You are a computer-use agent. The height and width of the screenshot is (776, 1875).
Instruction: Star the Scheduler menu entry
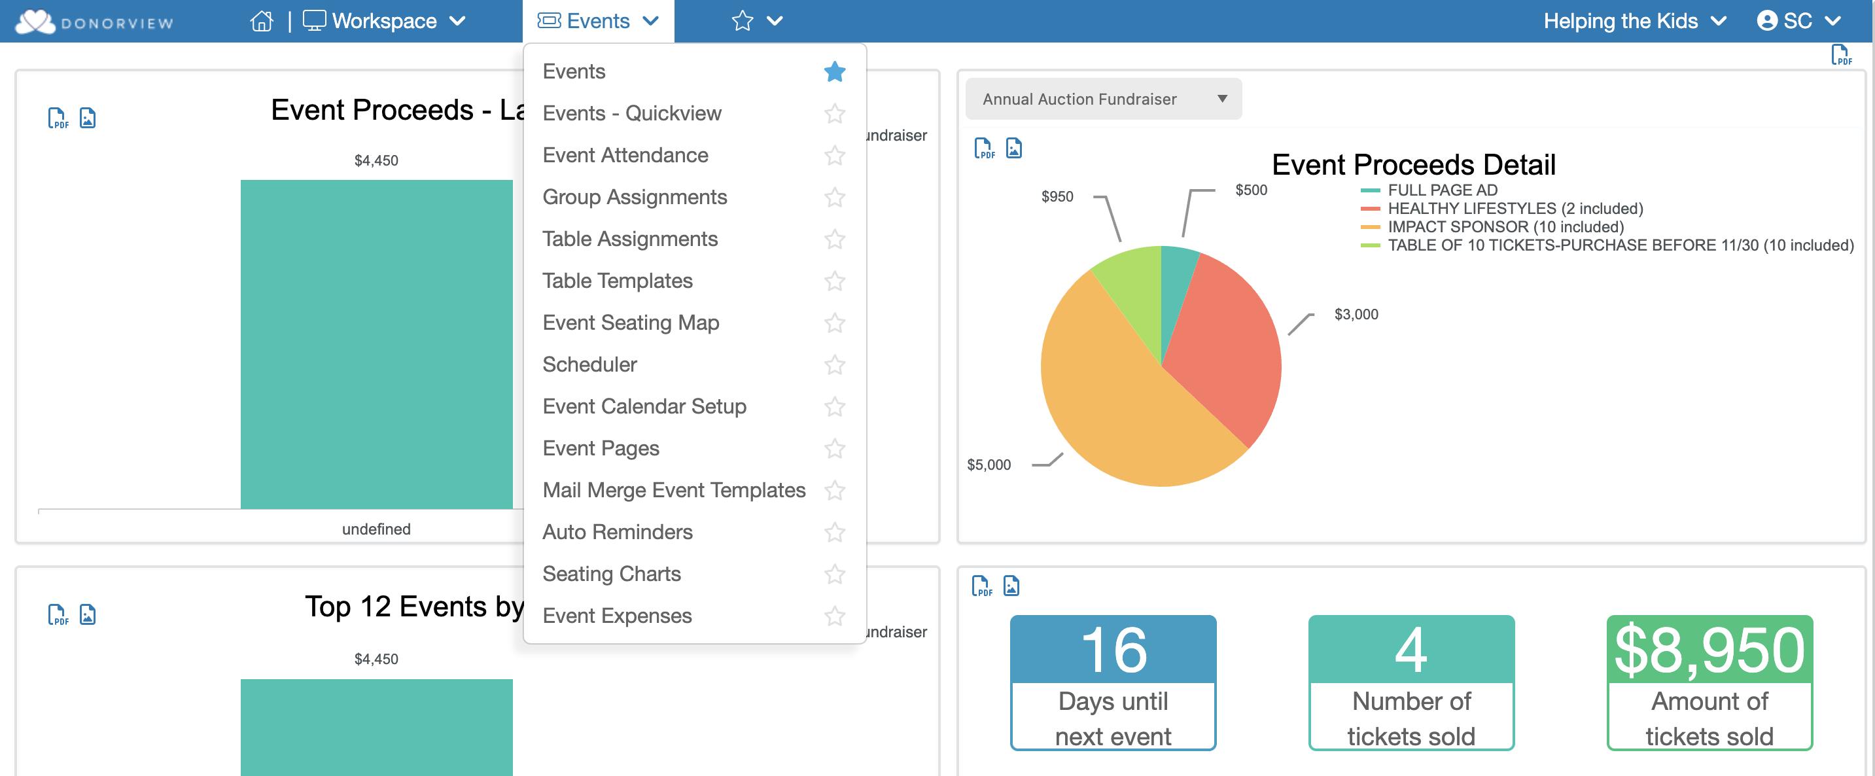(834, 364)
